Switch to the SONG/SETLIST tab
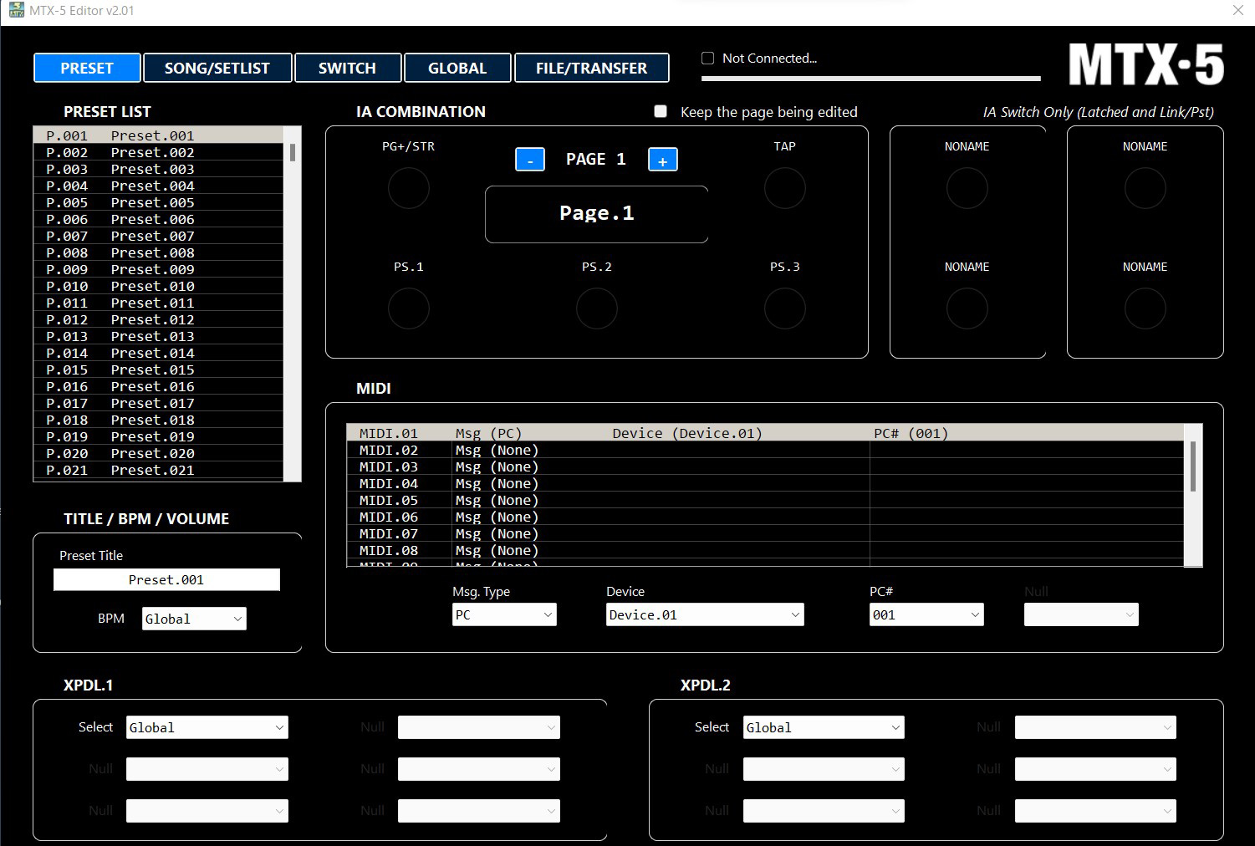This screenshot has width=1255, height=846. (217, 68)
